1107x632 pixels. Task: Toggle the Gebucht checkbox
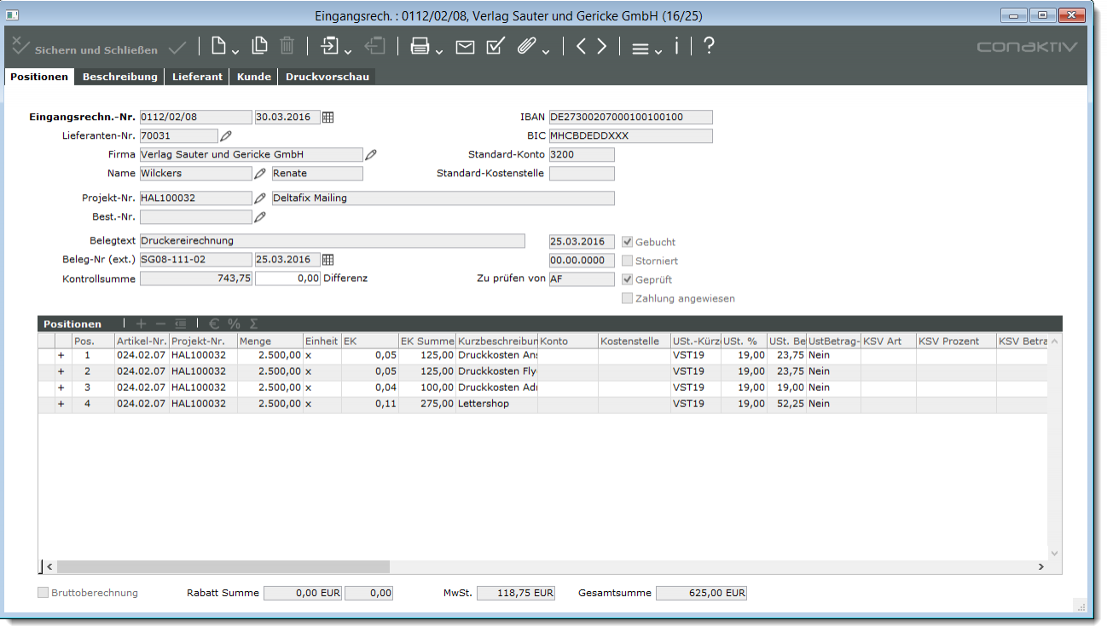click(628, 242)
